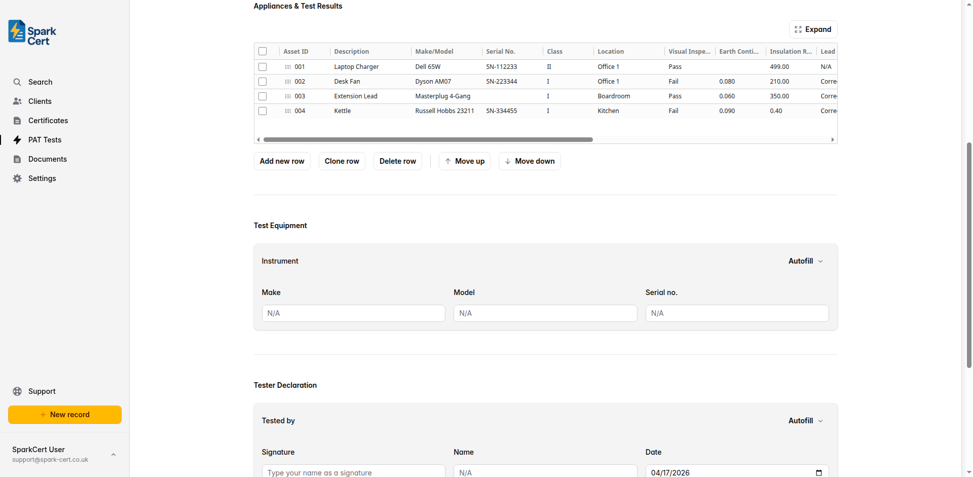
Task: Grab the drag handle for row 002
Action: [288, 82]
